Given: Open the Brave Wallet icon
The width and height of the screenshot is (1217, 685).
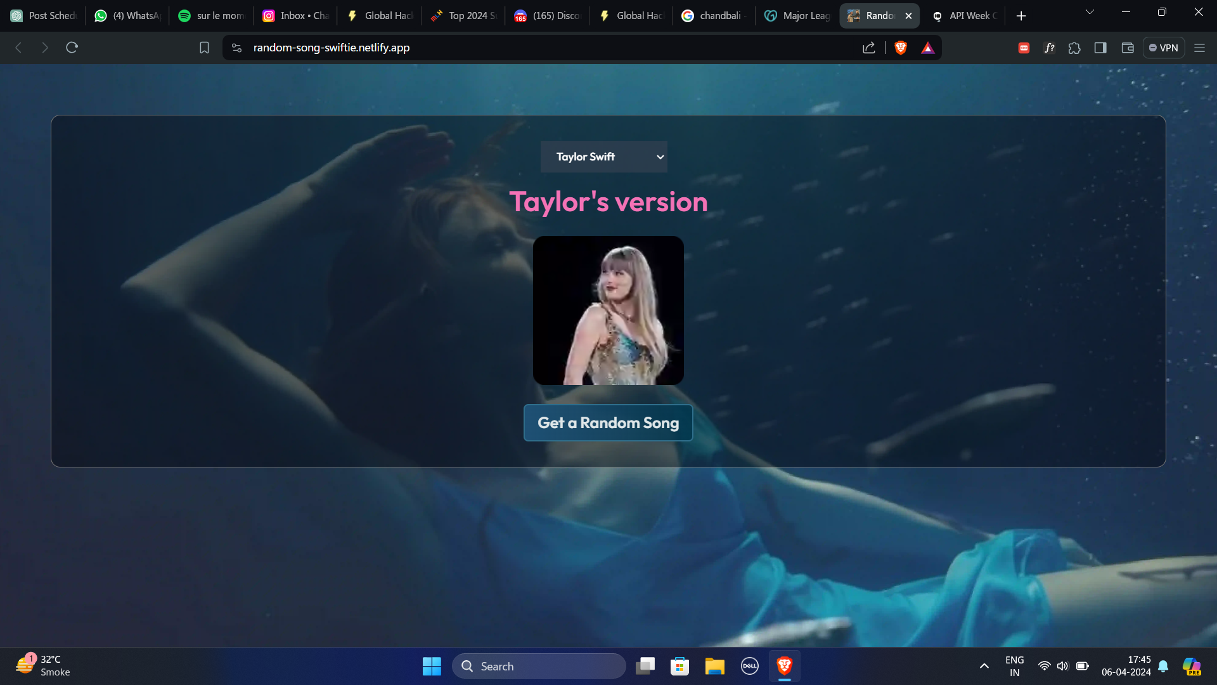Looking at the screenshot, I should click(1127, 48).
